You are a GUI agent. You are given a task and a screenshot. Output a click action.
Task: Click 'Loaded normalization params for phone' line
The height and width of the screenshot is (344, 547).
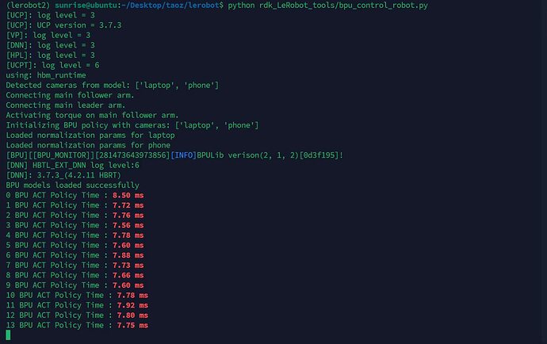pyautogui.click(x=88, y=145)
